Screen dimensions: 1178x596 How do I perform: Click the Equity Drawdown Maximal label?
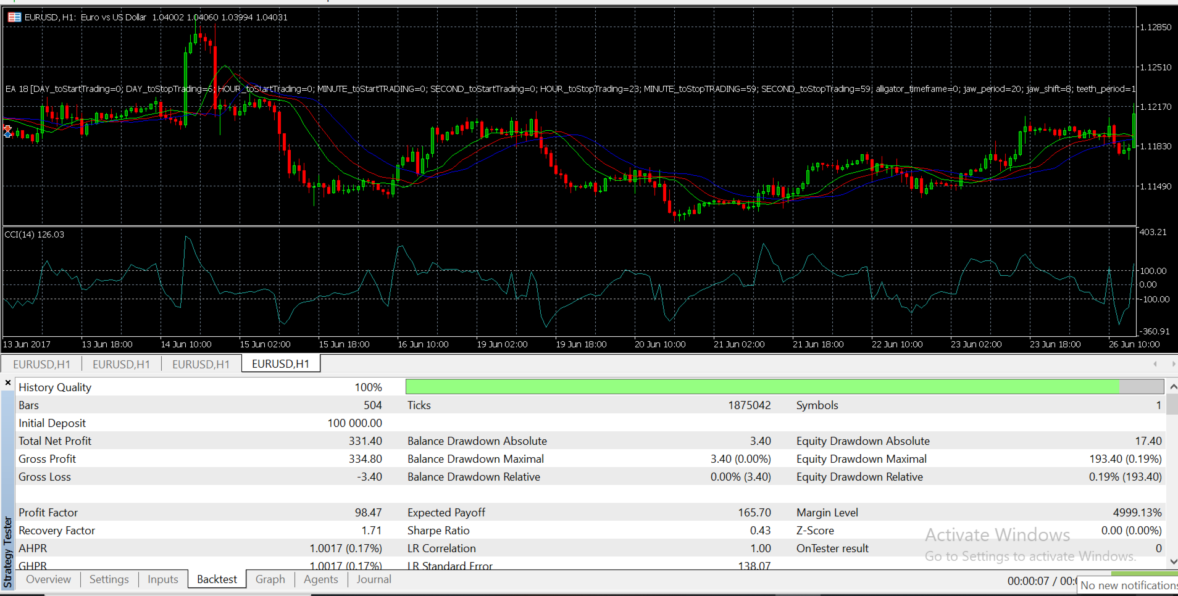point(862,459)
